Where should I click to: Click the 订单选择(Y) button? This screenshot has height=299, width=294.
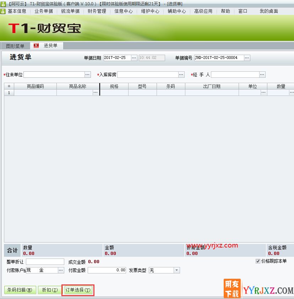78,290
